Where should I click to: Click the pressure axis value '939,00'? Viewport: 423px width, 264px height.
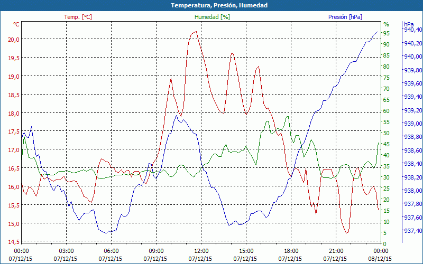pyautogui.click(x=412, y=124)
